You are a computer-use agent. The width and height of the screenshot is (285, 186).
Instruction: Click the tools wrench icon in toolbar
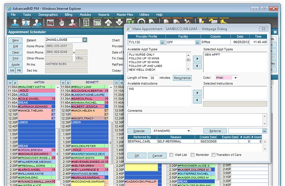187,21
